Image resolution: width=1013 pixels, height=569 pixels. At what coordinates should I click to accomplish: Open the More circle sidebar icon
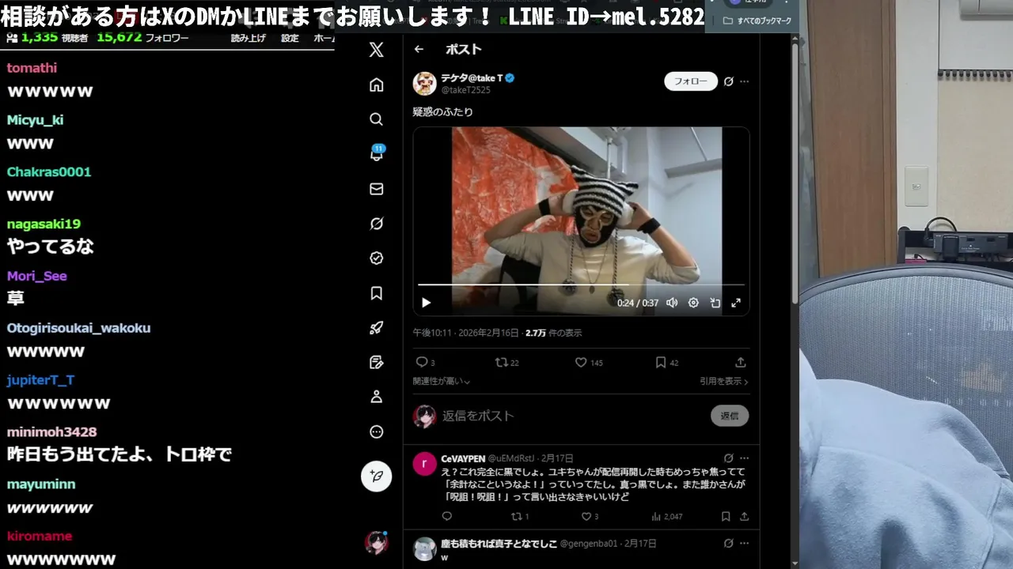click(x=377, y=431)
